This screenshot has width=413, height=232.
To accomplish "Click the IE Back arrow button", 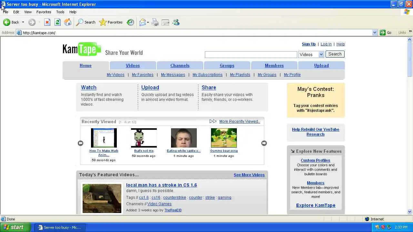I will point(7,22).
